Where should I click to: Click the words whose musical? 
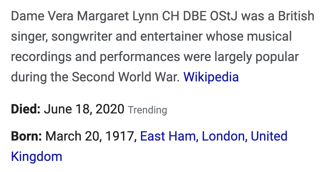[x=249, y=36]
